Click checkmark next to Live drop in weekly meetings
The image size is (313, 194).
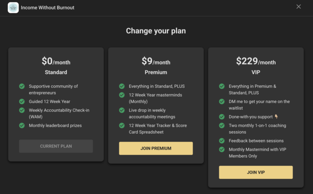pyautogui.click(x=122, y=110)
